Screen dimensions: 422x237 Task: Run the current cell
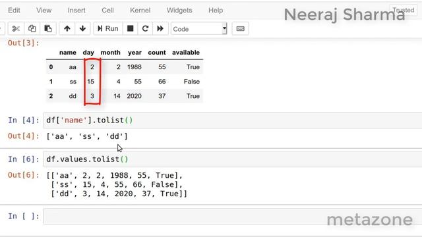(x=108, y=28)
